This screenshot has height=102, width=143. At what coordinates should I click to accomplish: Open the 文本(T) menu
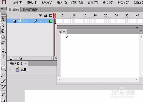(x=93, y=3)
